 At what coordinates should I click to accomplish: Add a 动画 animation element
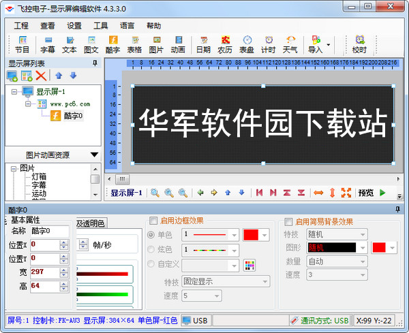178,44
